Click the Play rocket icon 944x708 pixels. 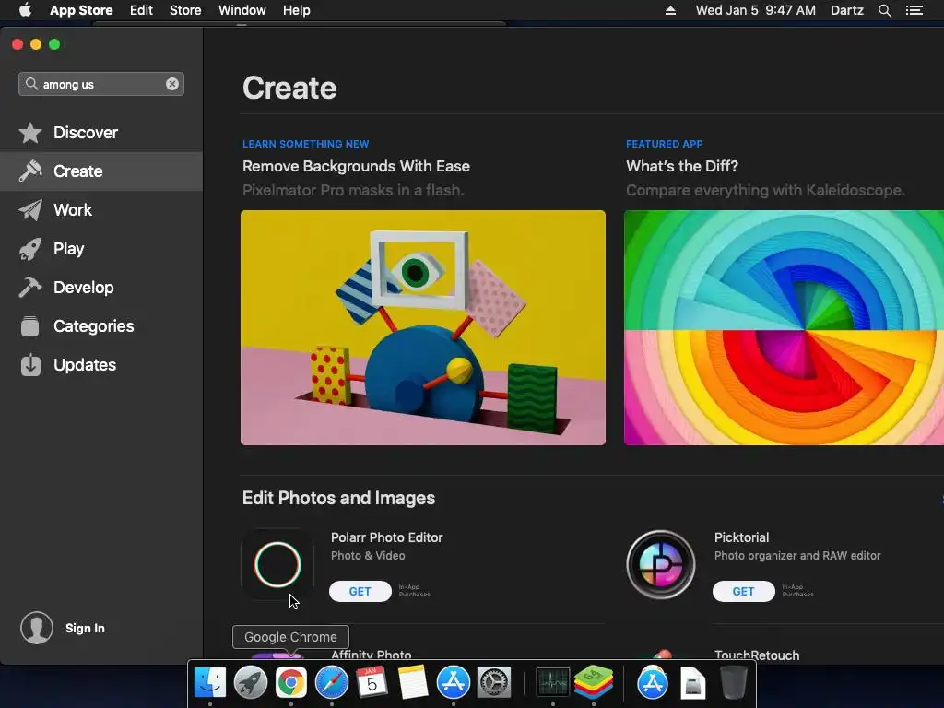(30, 249)
